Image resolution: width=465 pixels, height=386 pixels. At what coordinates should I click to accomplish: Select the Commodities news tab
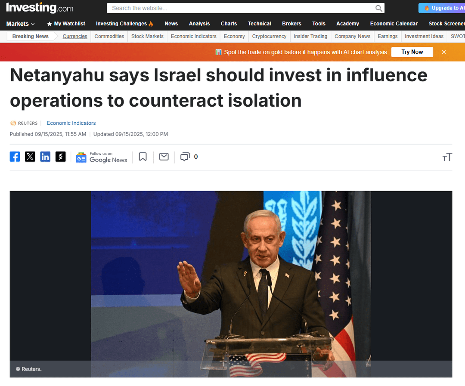(x=109, y=37)
